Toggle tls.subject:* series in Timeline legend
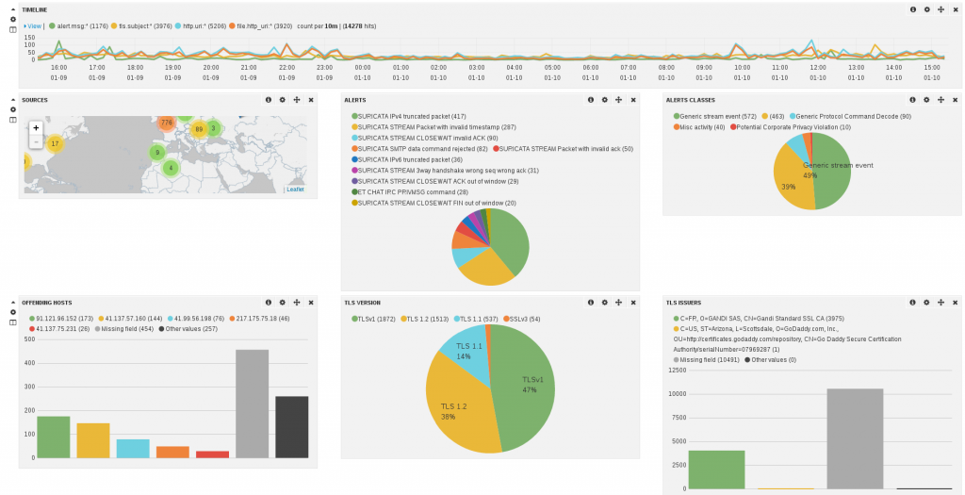The width and height of the screenshot is (965, 495). pyautogui.click(x=141, y=26)
